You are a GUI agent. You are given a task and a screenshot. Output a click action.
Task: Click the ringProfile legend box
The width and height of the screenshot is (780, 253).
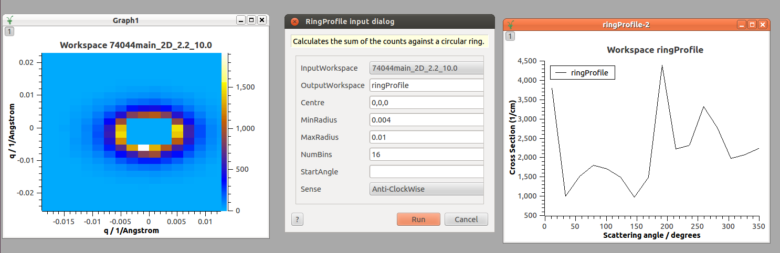click(582, 73)
